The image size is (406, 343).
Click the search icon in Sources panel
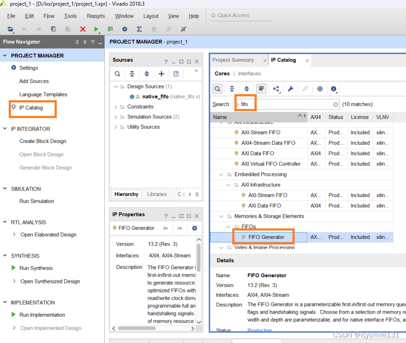click(x=117, y=74)
